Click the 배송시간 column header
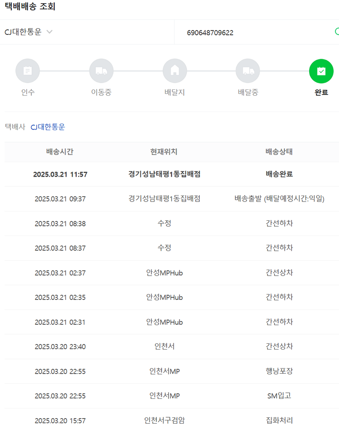The image size is (339, 430). pos(60,152)
